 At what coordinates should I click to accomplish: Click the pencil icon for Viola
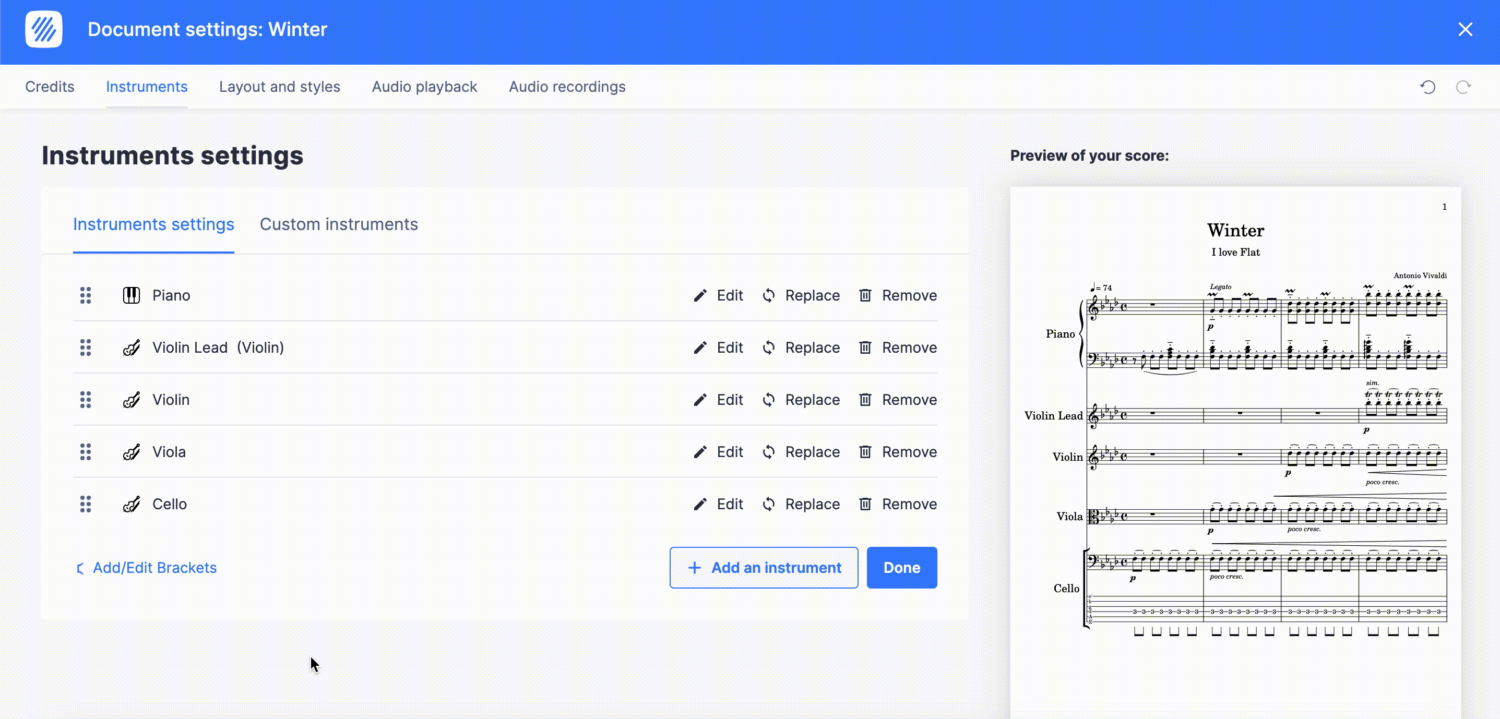tap(700, 452)
